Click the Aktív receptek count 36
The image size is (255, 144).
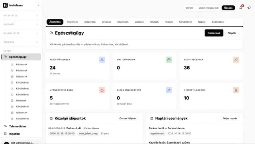point(187,68)
